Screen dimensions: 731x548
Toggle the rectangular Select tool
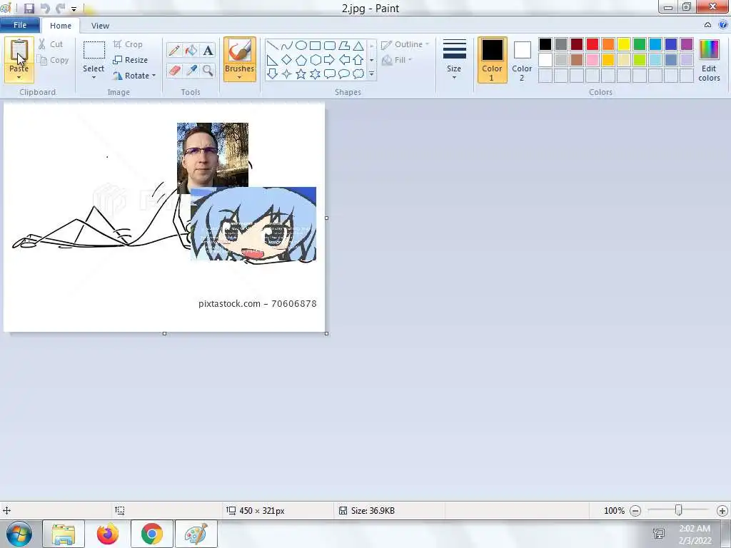(x=94, y=51)
